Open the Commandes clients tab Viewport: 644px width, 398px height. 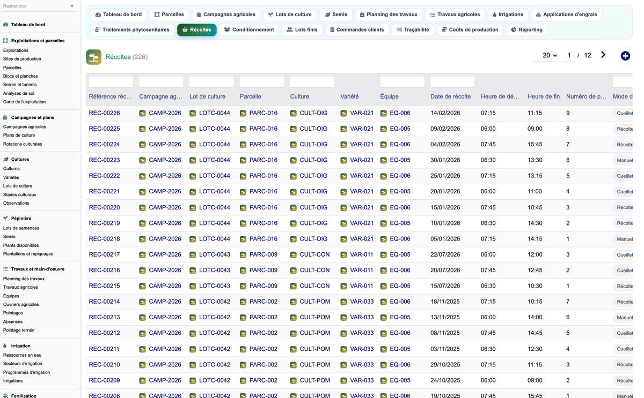357,29
